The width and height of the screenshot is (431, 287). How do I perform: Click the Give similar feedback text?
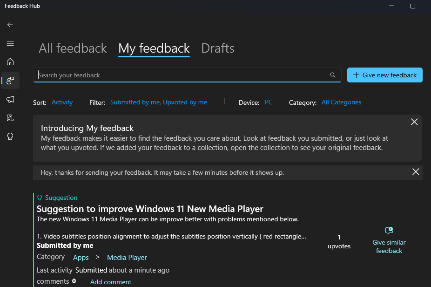(389, 246)
